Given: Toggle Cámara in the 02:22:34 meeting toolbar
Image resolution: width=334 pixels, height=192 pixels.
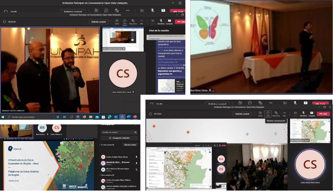Looking at the screenshot, I should tap(153, 22).
